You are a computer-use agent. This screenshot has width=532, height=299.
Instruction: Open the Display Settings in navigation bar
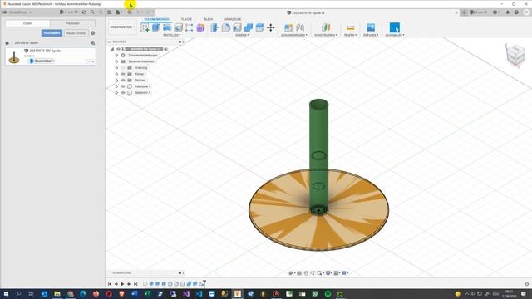click(x=328, y=273)
